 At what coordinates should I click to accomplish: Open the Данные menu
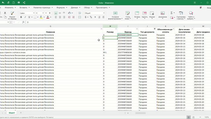(x=75, y=8)
